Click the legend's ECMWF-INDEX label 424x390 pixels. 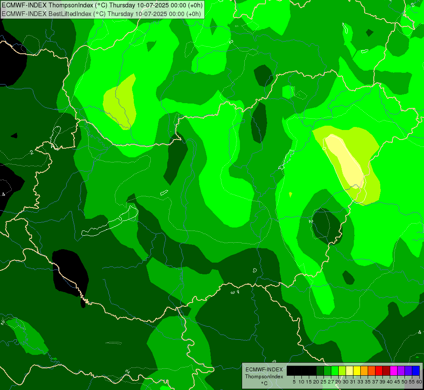point(264,370)
